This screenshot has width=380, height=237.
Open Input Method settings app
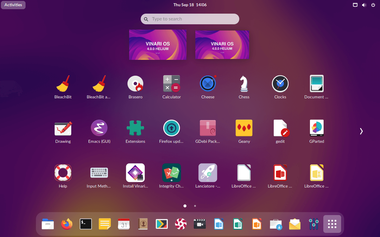99,173
